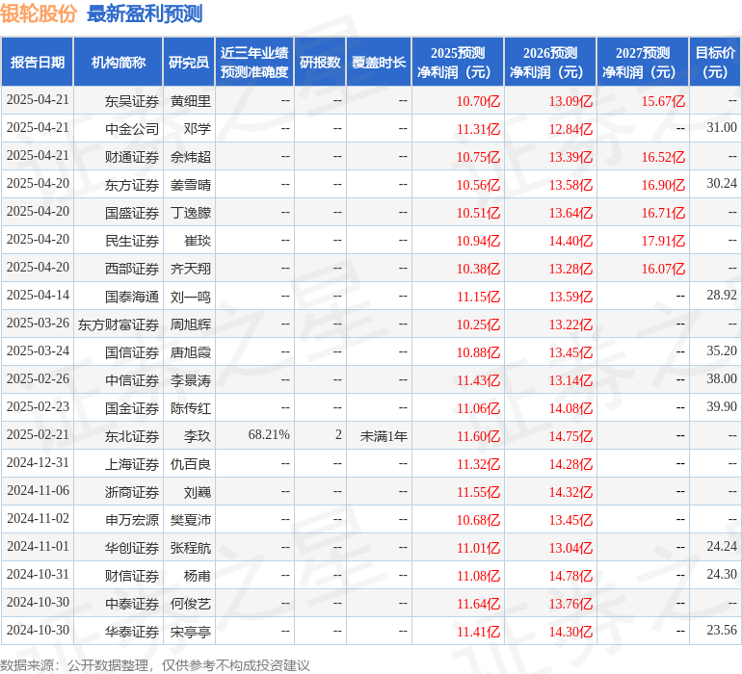742x674 pixels.
Task: Click 15.67亿 in the 东吴证券 row
Action: coord(663,101)
